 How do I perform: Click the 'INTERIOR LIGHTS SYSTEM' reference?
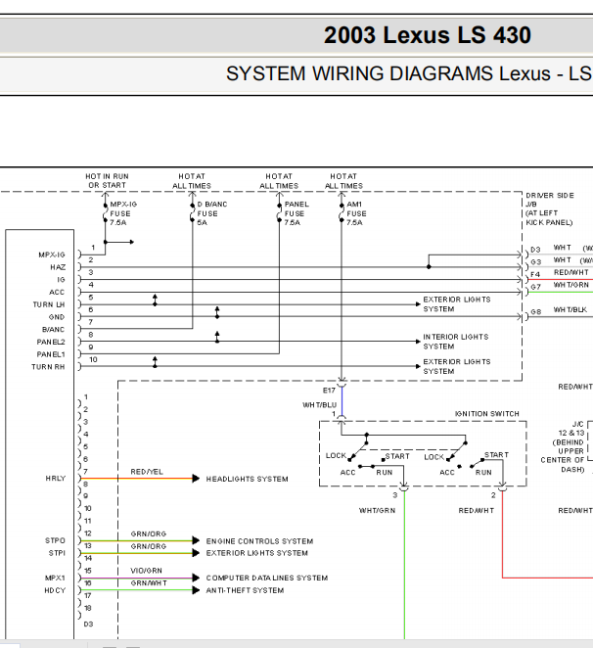point(456,342)
